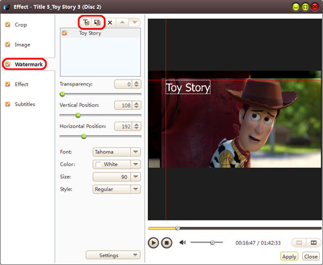Click the Vertical Position slider handle
This screenshot has height=265, width=323.
(x=78, y=115)
